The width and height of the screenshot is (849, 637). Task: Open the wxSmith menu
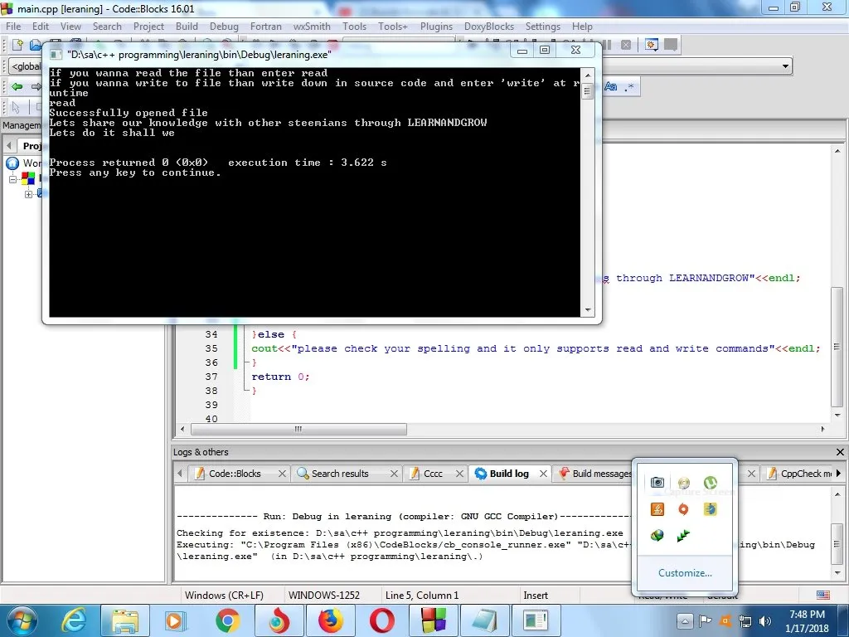312,26
